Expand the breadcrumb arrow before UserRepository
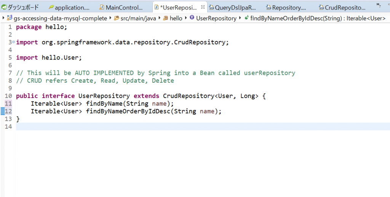The height and width of the screenshot is (197, 390). pyautogui.click(x=186, y=18)
